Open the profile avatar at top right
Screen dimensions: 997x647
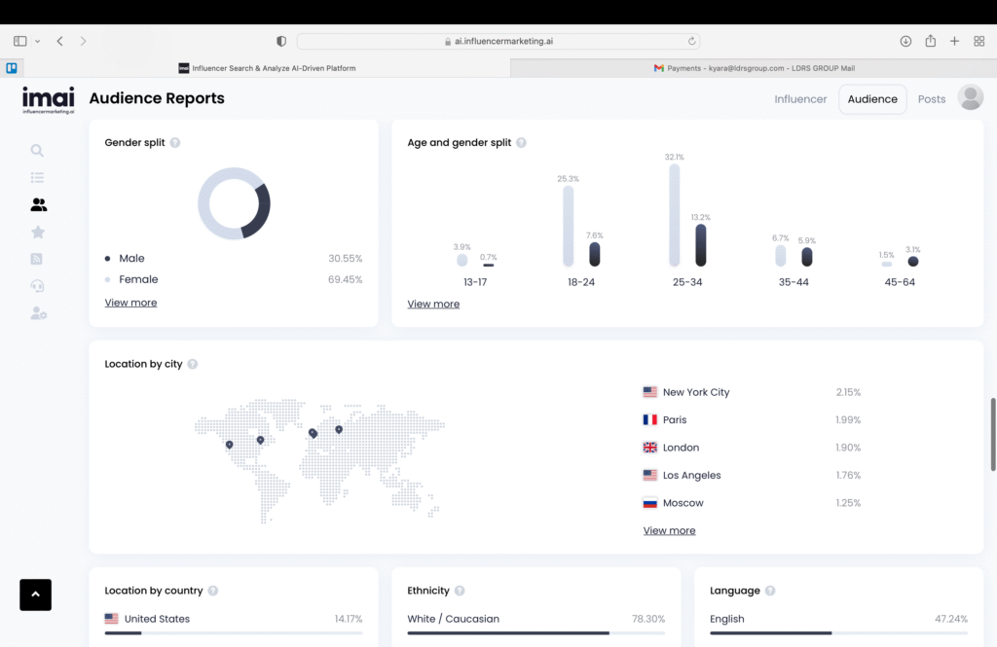[970, 97]
